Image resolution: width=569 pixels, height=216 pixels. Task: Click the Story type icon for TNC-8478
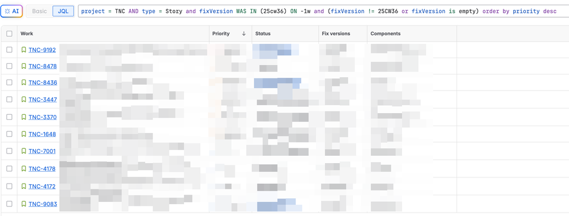pyautogui.click(x=23, y=66)
